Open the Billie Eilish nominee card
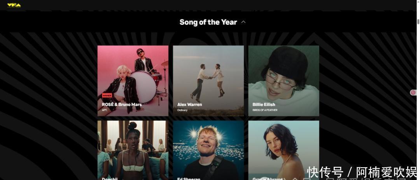This screenshot has width=420, height=180. [283, 81]
